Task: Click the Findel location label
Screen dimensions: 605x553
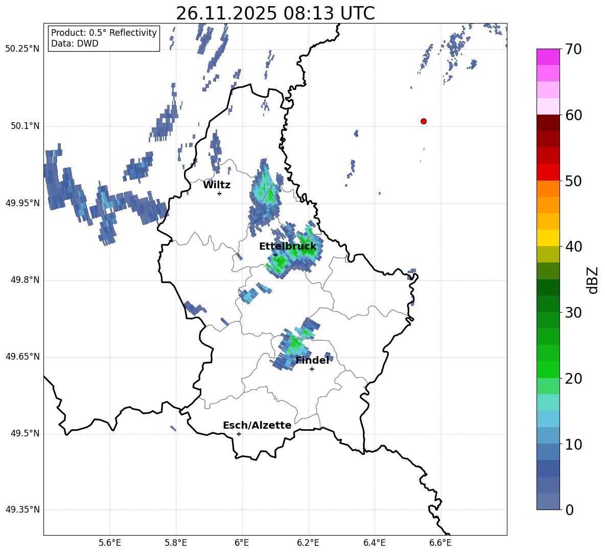Action: (x=312, y=360)
